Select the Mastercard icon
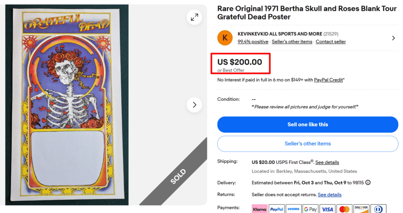Screen dimensions: 403x213 click(344, 209)
